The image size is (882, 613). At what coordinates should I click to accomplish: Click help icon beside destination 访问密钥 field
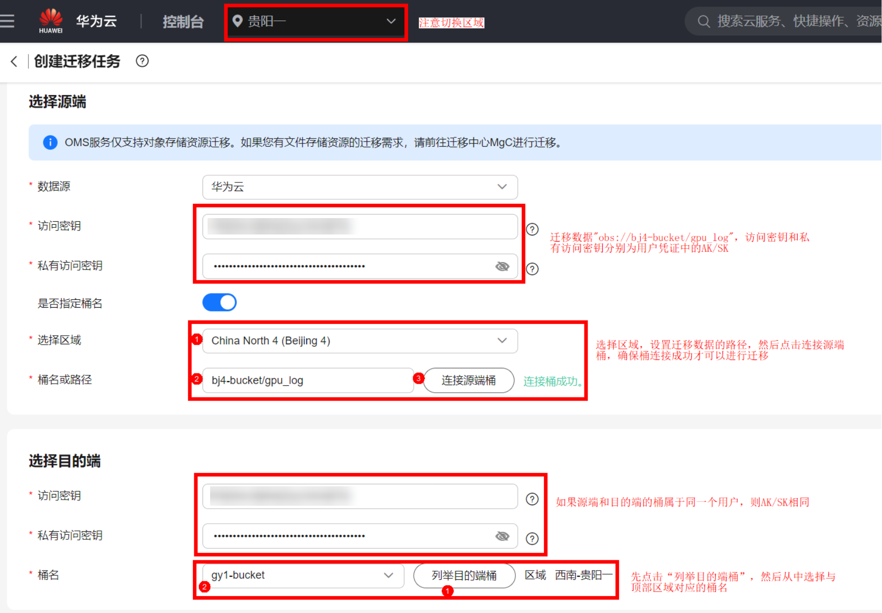pyautogui.click(x=532, y=499)
